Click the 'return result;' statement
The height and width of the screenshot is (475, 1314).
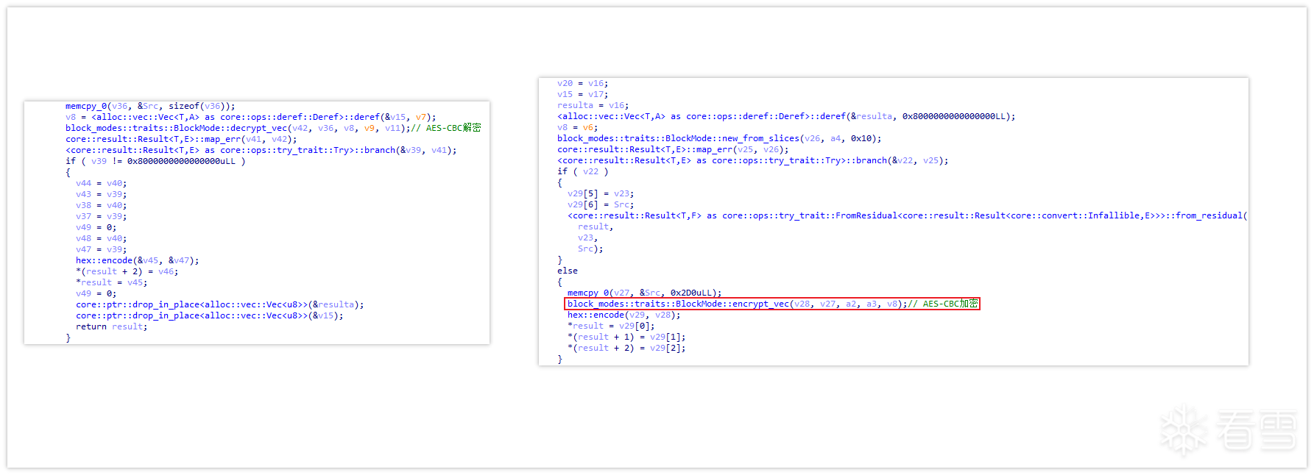pyautogui.click(x=111, y=326)
